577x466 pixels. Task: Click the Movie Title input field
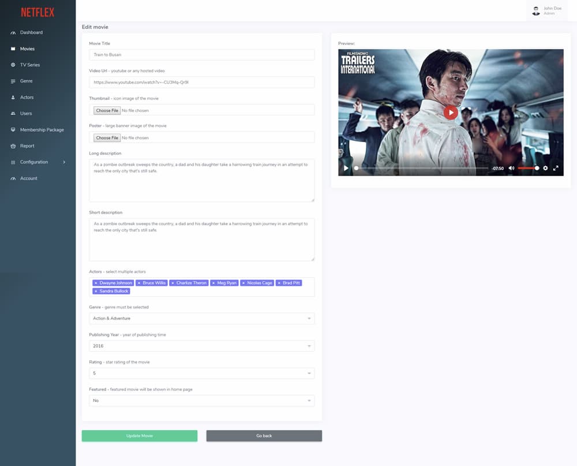click(201, 54)
